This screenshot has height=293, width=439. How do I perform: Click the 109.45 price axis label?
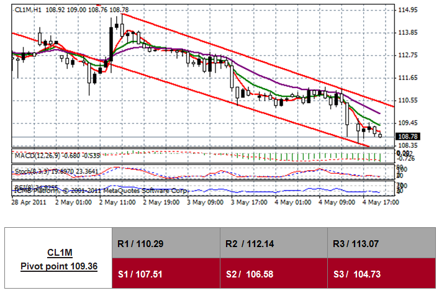coord(407,123)
